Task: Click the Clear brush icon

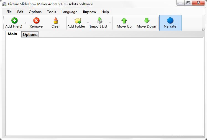Action: tap(56, 20)
